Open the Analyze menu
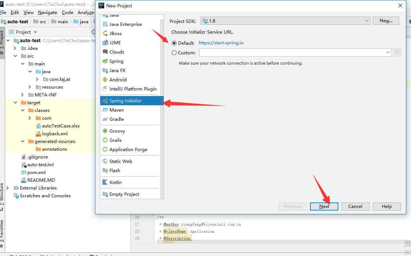This screenshot has width=411, height=256. click(86, 12)
